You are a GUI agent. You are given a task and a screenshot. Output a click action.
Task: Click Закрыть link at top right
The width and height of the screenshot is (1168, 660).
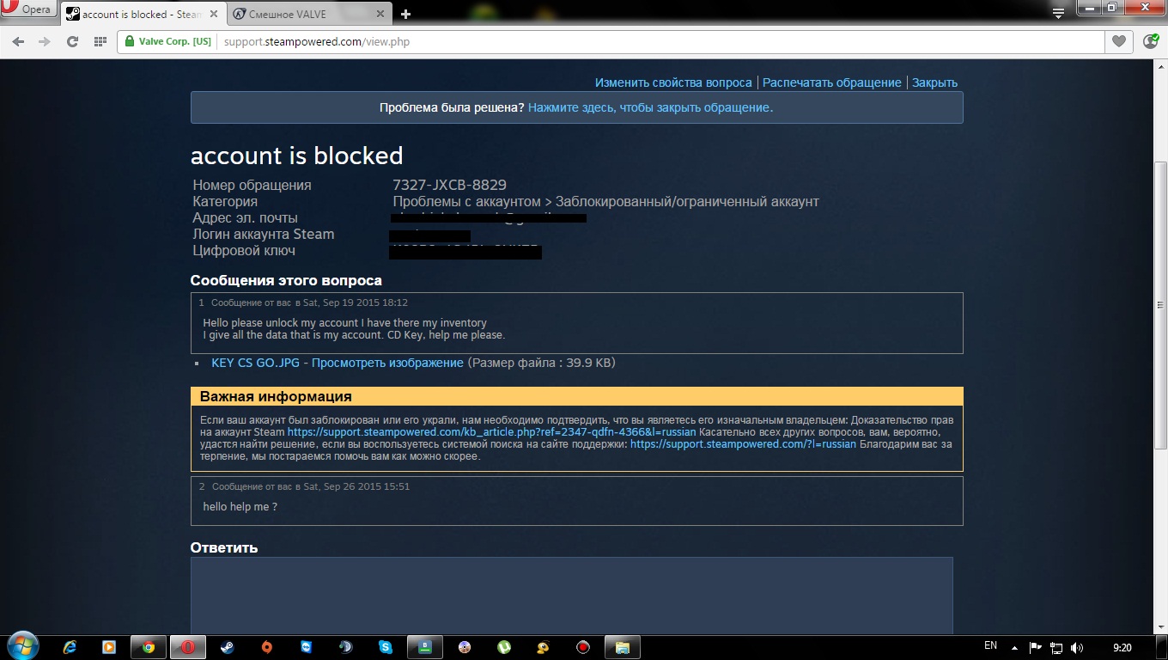click(934, 82)
